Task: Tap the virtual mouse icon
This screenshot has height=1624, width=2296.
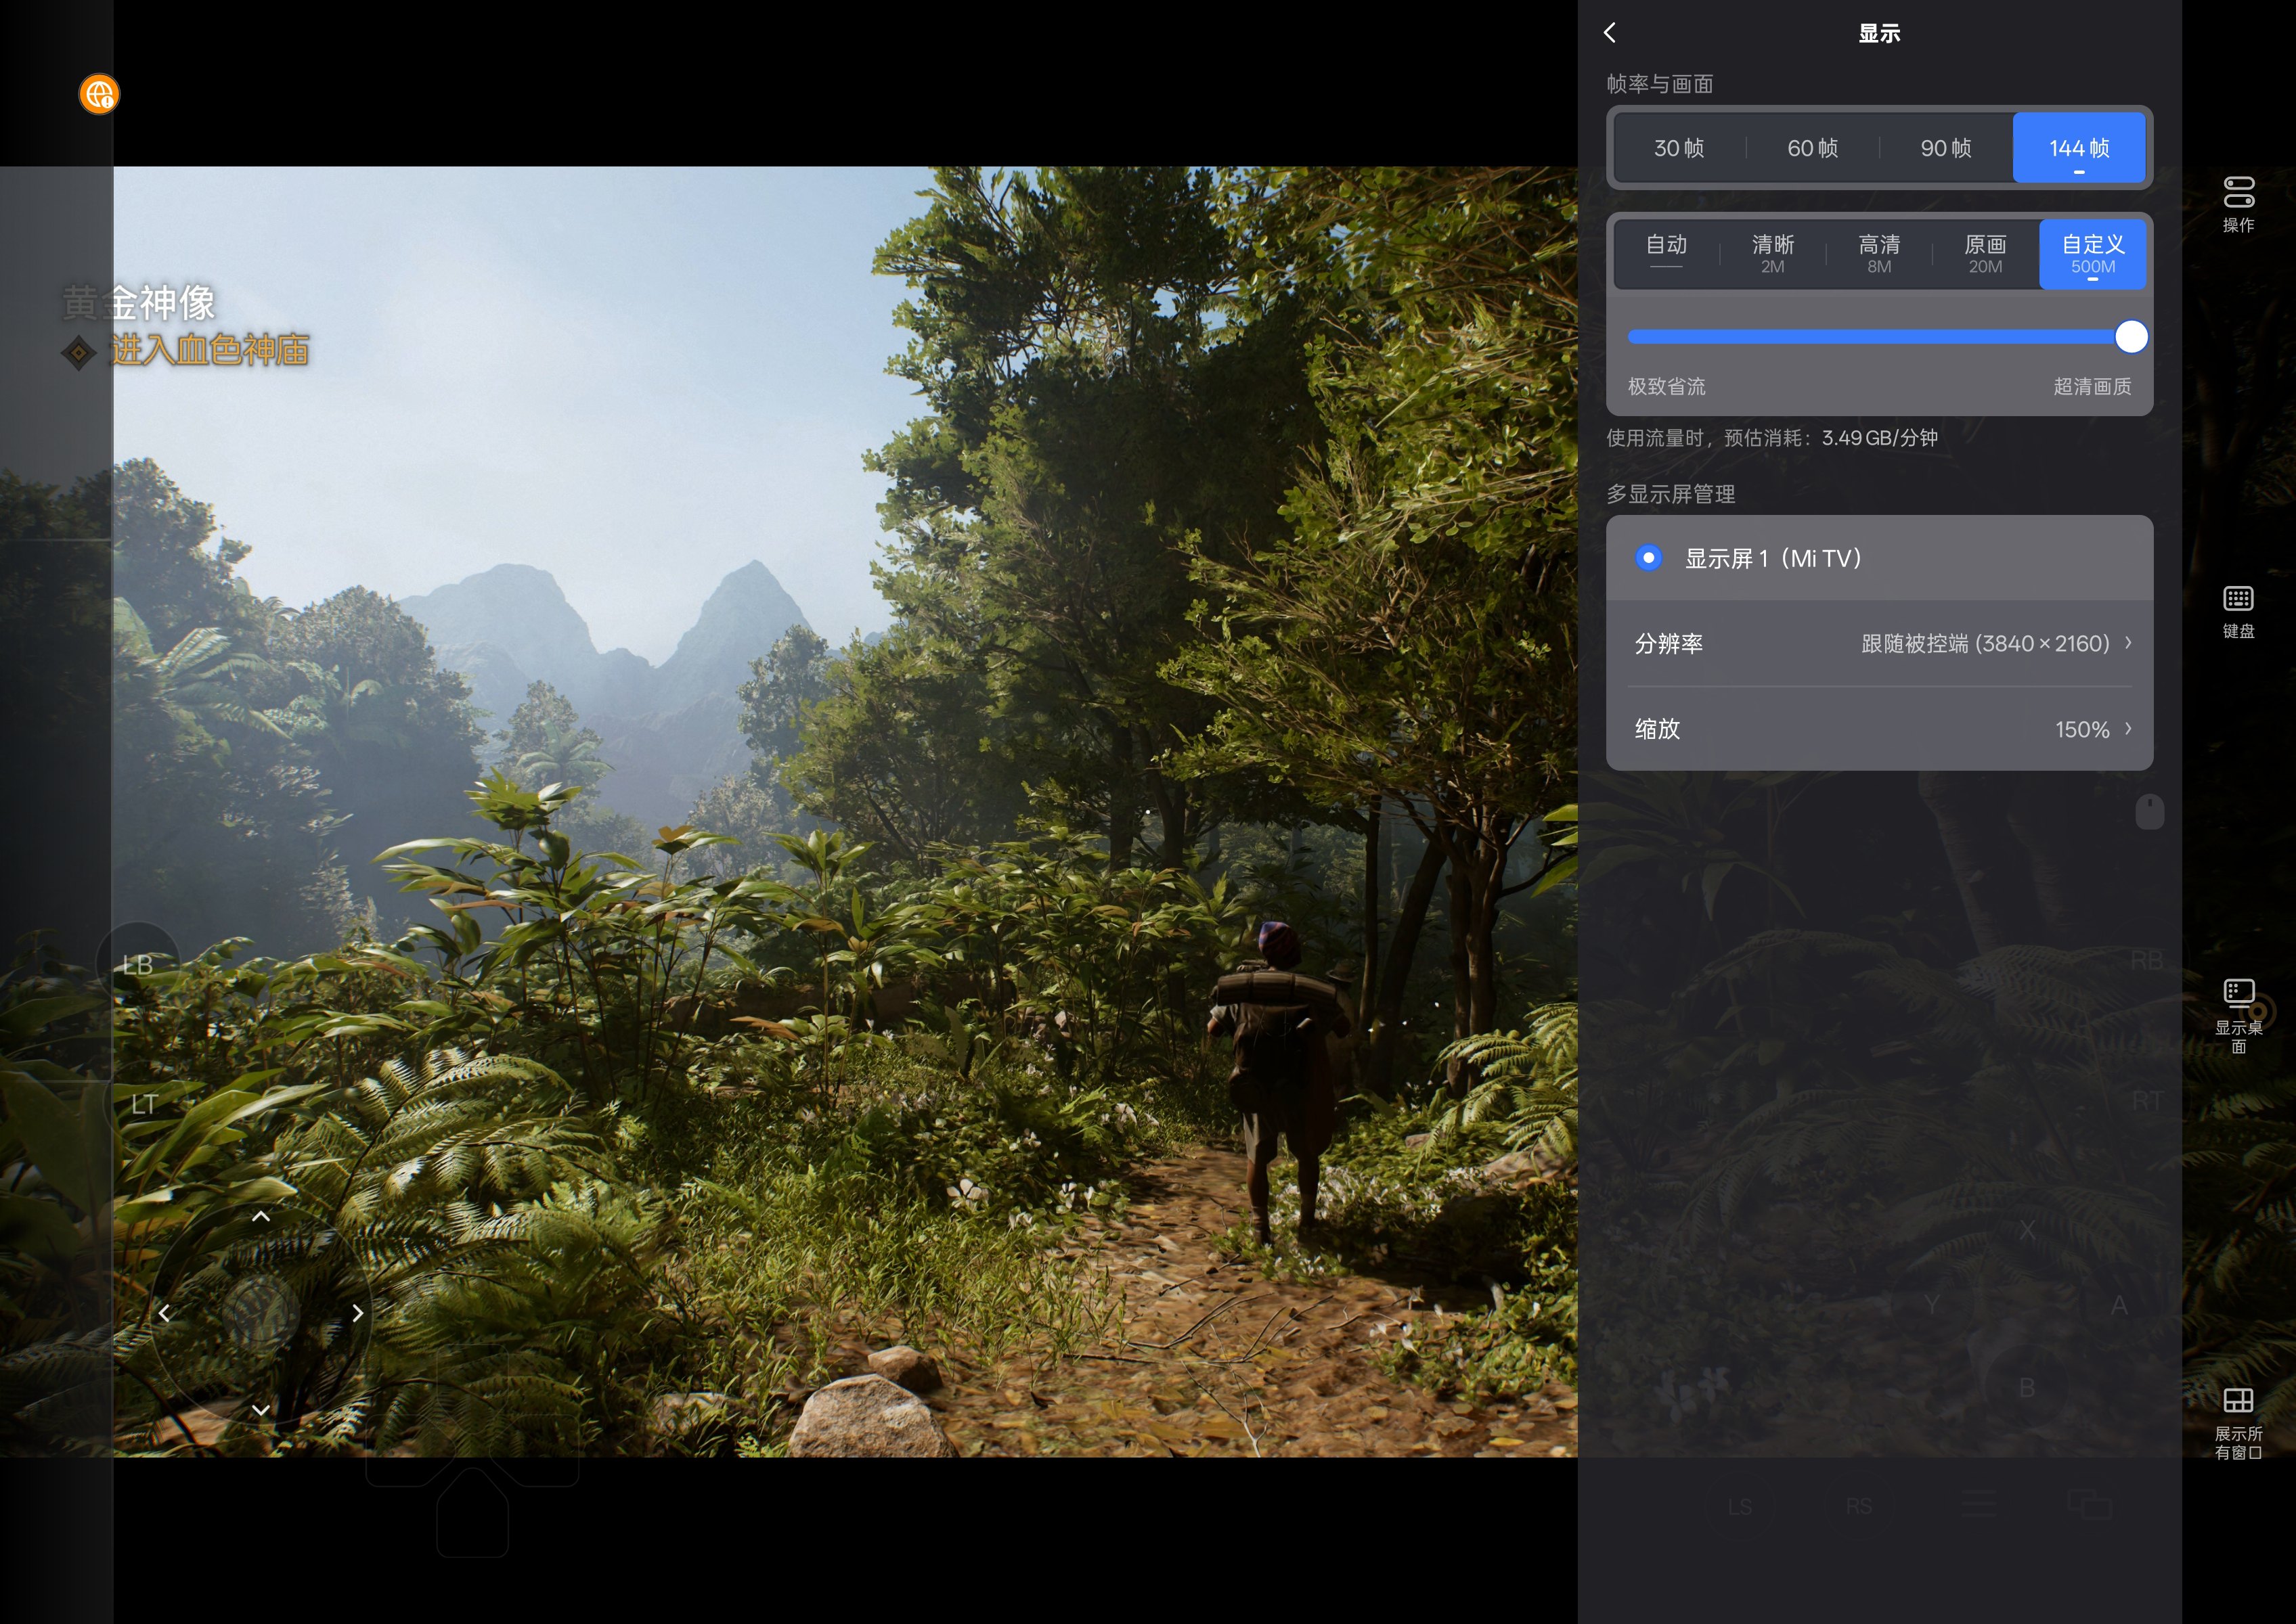Action: click(x=2149, y=811)
